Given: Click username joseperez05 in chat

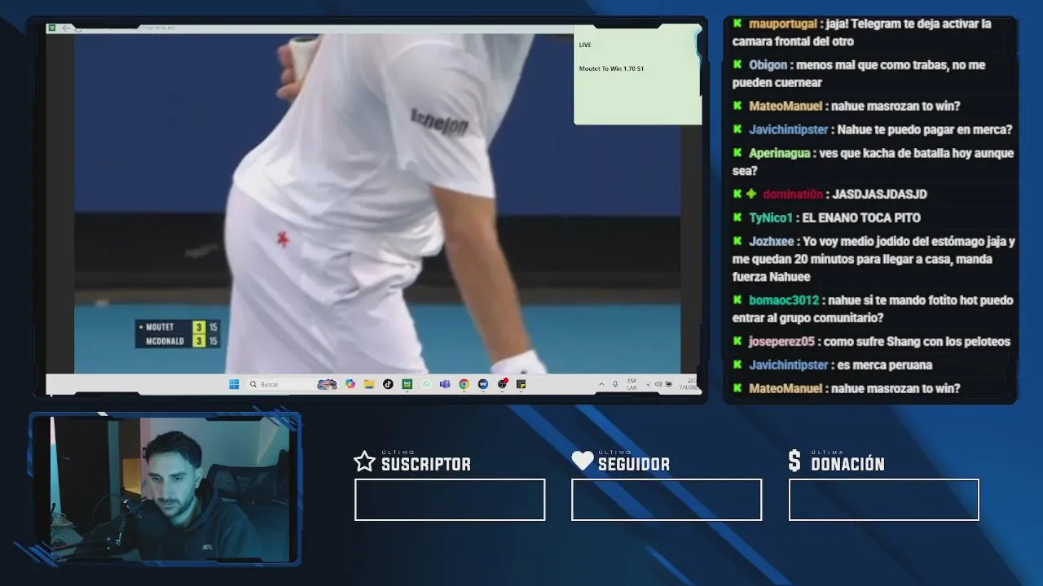Looking at the screenshot, I should click(x=781, y=341).
